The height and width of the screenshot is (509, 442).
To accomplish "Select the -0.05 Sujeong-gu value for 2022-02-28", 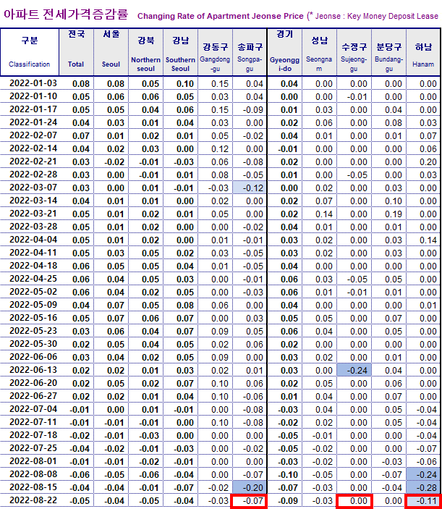I will (357, 175).
